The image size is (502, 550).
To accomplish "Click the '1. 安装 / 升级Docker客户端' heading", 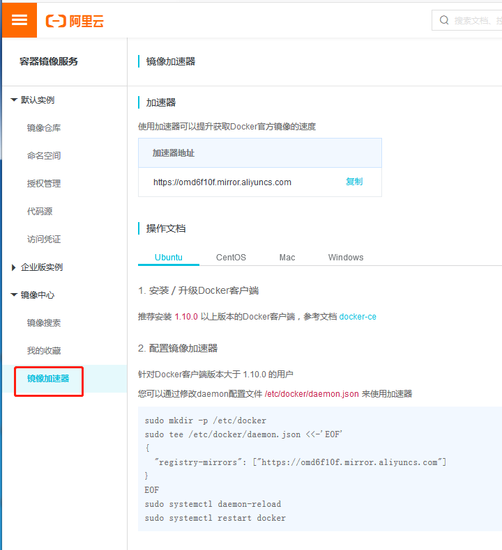I will coord(199,290).
